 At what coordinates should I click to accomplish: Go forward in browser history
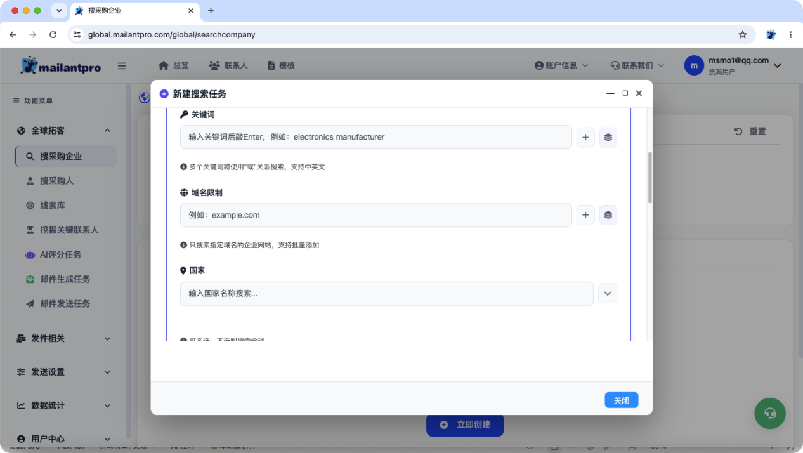(x=33, y=35)
